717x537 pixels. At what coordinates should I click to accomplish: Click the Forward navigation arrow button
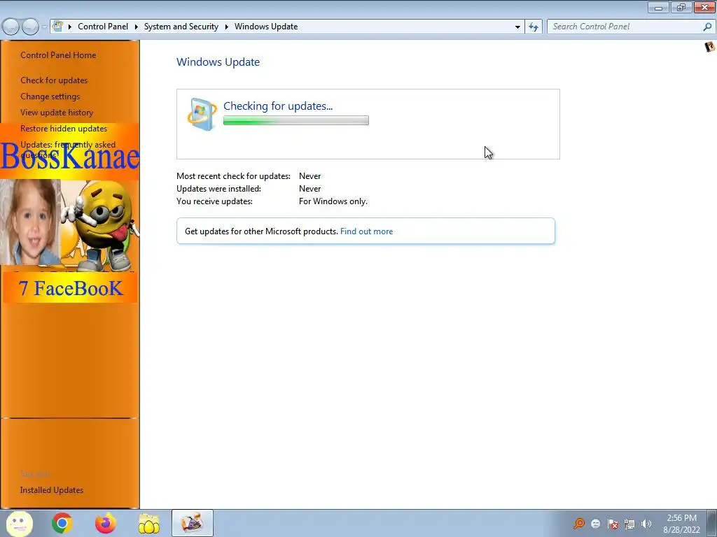30,27
